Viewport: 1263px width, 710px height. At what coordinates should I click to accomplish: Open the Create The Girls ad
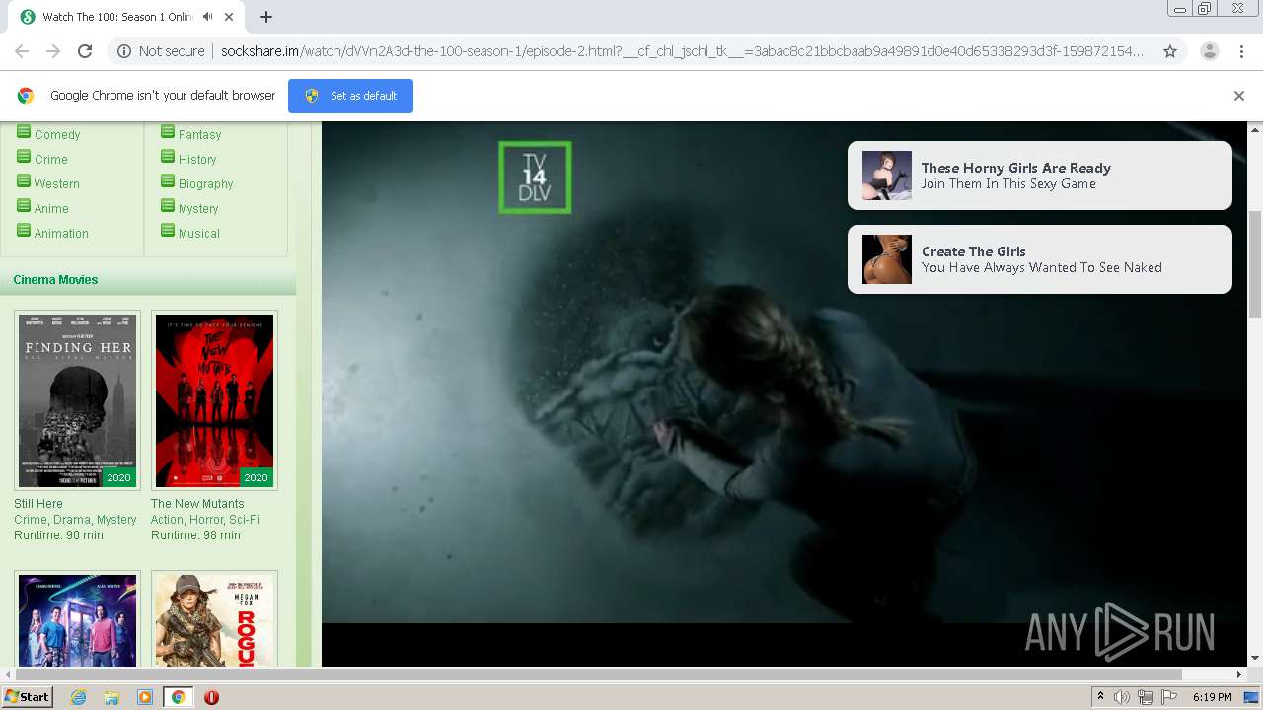1040,259
